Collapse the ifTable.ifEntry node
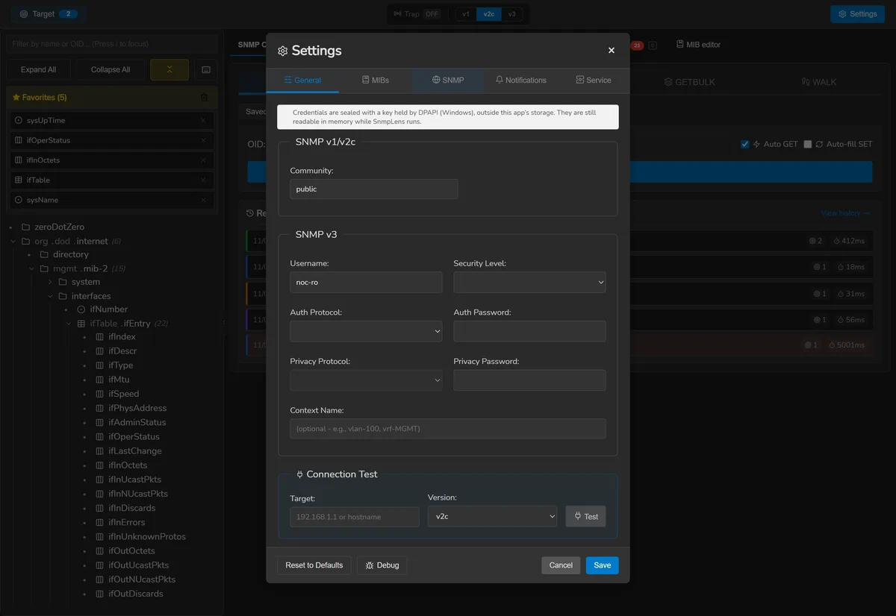The width and height of the screenshot is (896, 616). pyautogui.click(x=69, y=324)
